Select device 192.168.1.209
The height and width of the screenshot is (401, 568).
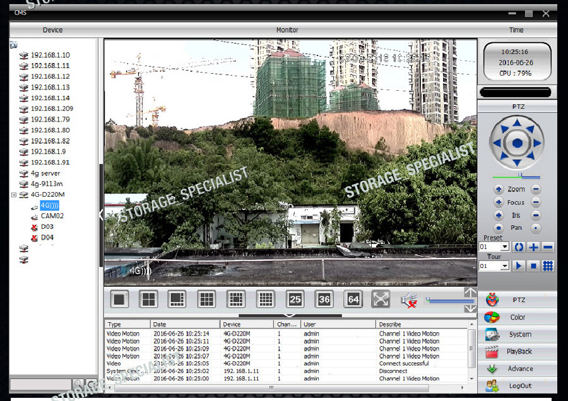[x=52, y=108]
